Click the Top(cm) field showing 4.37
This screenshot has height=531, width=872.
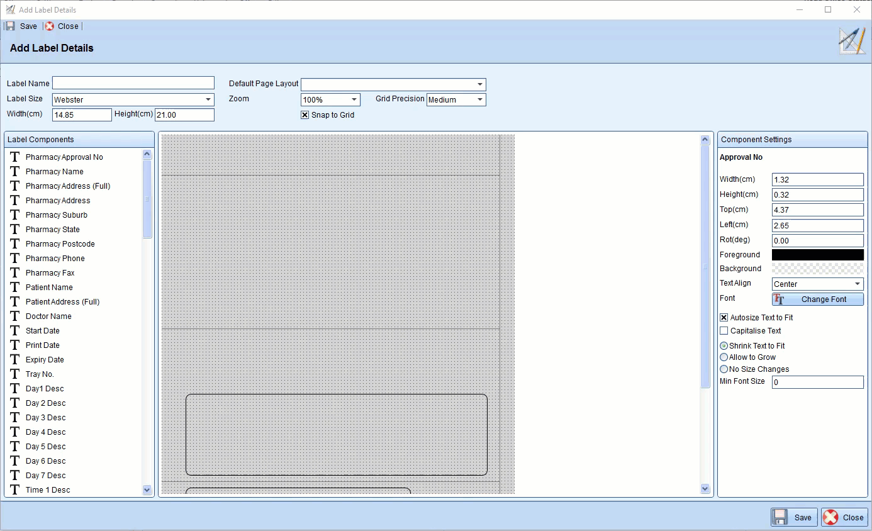click(x=818, y=210)
